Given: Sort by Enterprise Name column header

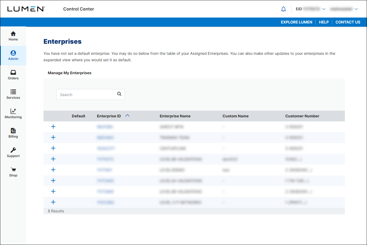Looking at the screenshot, I should (x=175, y=116).
